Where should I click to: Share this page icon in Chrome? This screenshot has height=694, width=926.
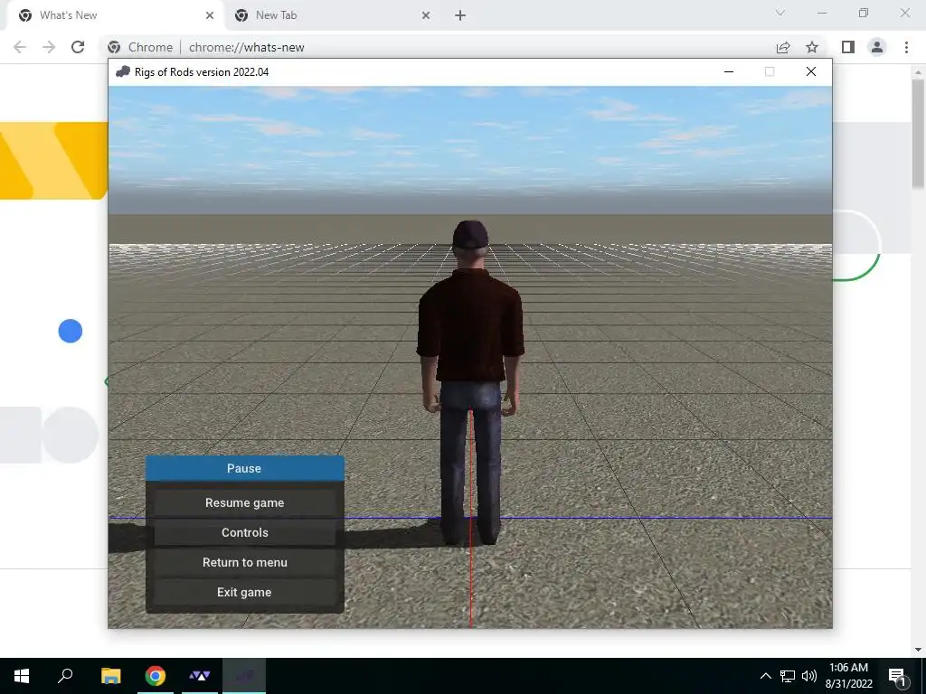(783, 47)
